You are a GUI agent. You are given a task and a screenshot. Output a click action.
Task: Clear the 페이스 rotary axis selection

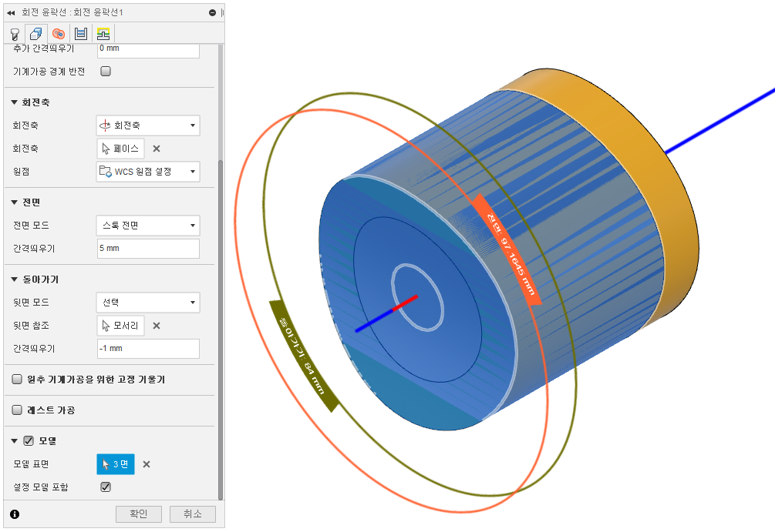tap(157, 149)
